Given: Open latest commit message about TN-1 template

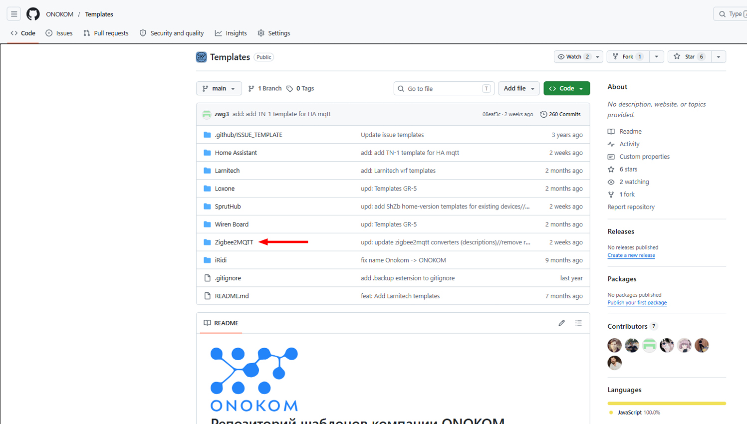Looking at the screenshot, I should [x=281, y=114].
